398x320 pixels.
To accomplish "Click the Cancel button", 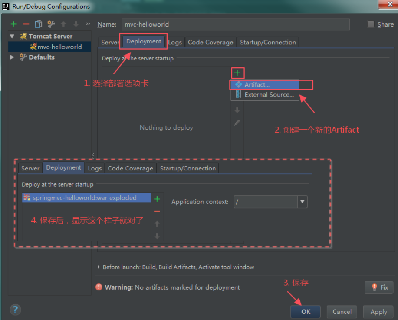I will coord(342,312).
